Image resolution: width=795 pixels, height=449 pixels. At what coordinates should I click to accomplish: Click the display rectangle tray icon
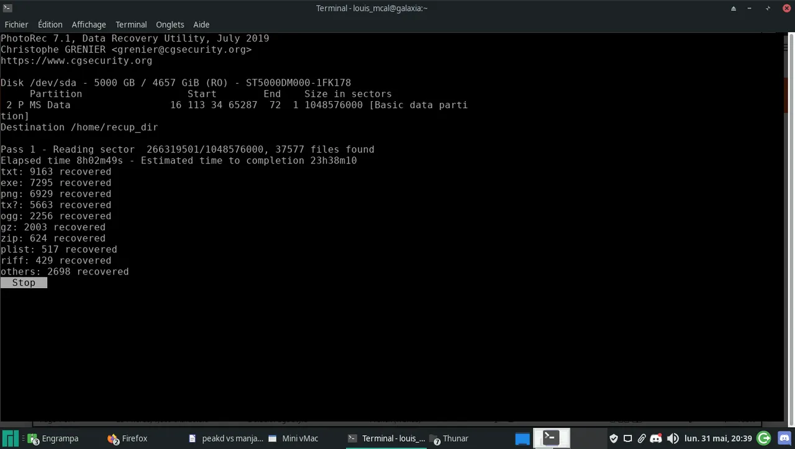pyautogui.click(x=628, y=438)
